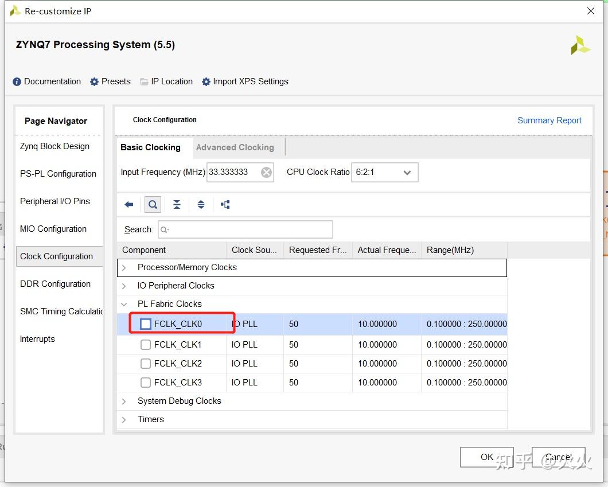Image resolution: width=608 pixels, height=487 pixels.
Task: Open Presets gear icon
Action: coord(95,81)
